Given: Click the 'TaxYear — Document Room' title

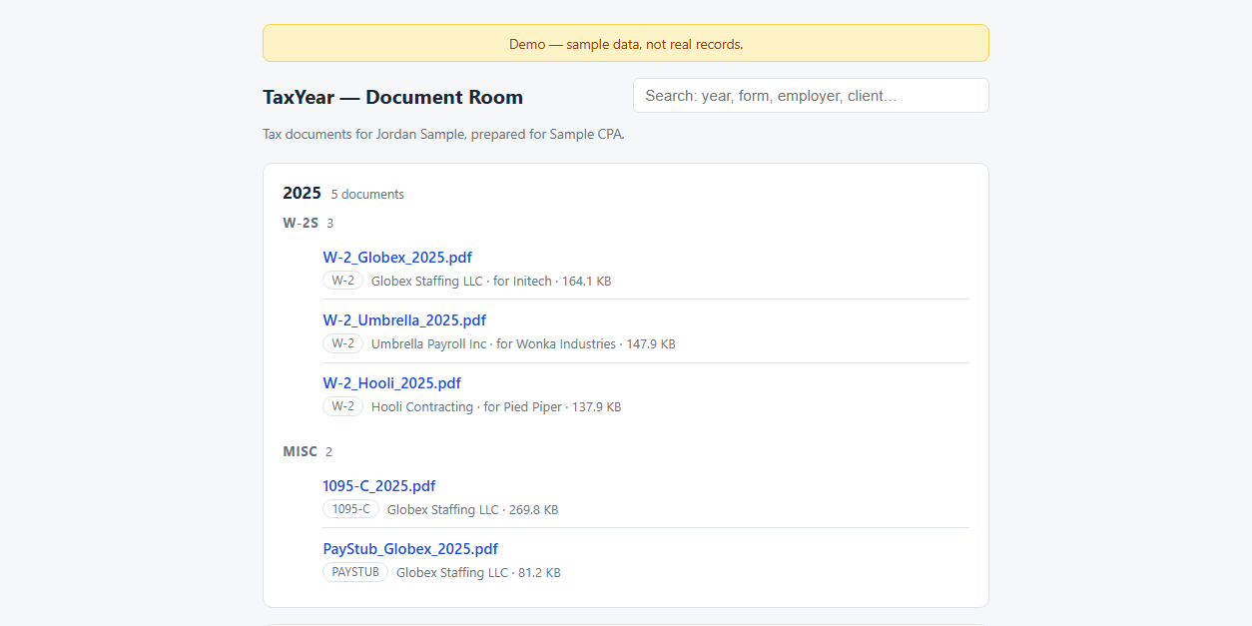Looking at the screenshot, I should (x=392, y=97).
